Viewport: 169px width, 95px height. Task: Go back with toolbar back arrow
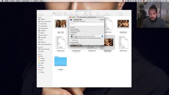[39, 13]
